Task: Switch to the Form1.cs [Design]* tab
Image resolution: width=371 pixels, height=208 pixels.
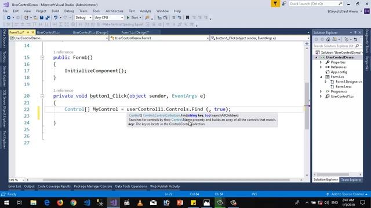Action: [135, 32]
